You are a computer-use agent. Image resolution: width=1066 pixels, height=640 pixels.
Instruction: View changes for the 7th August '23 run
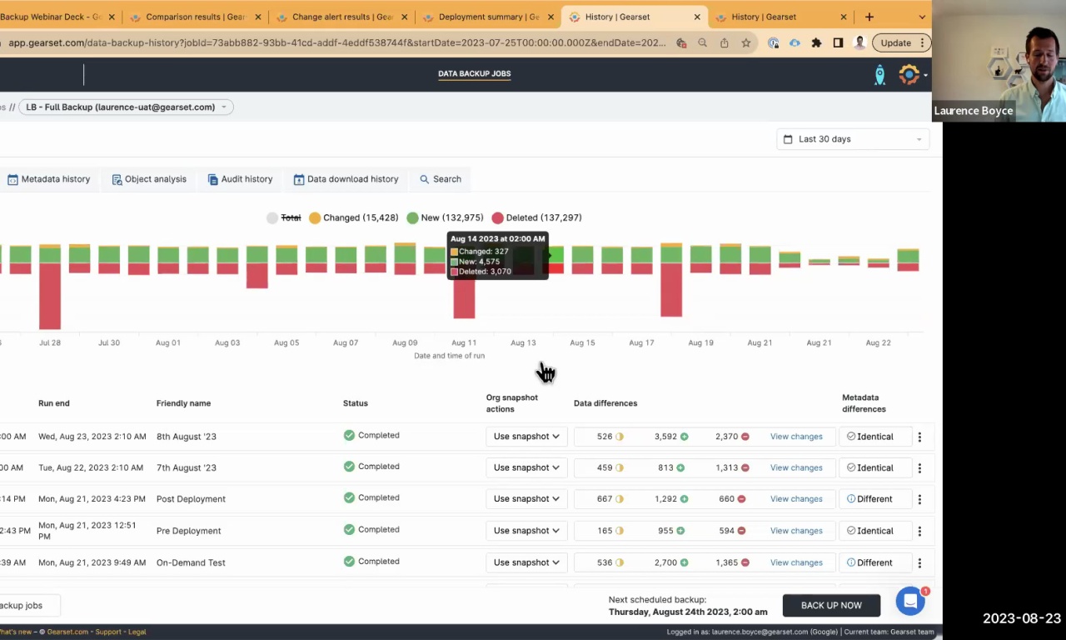(x=796, y=467)
